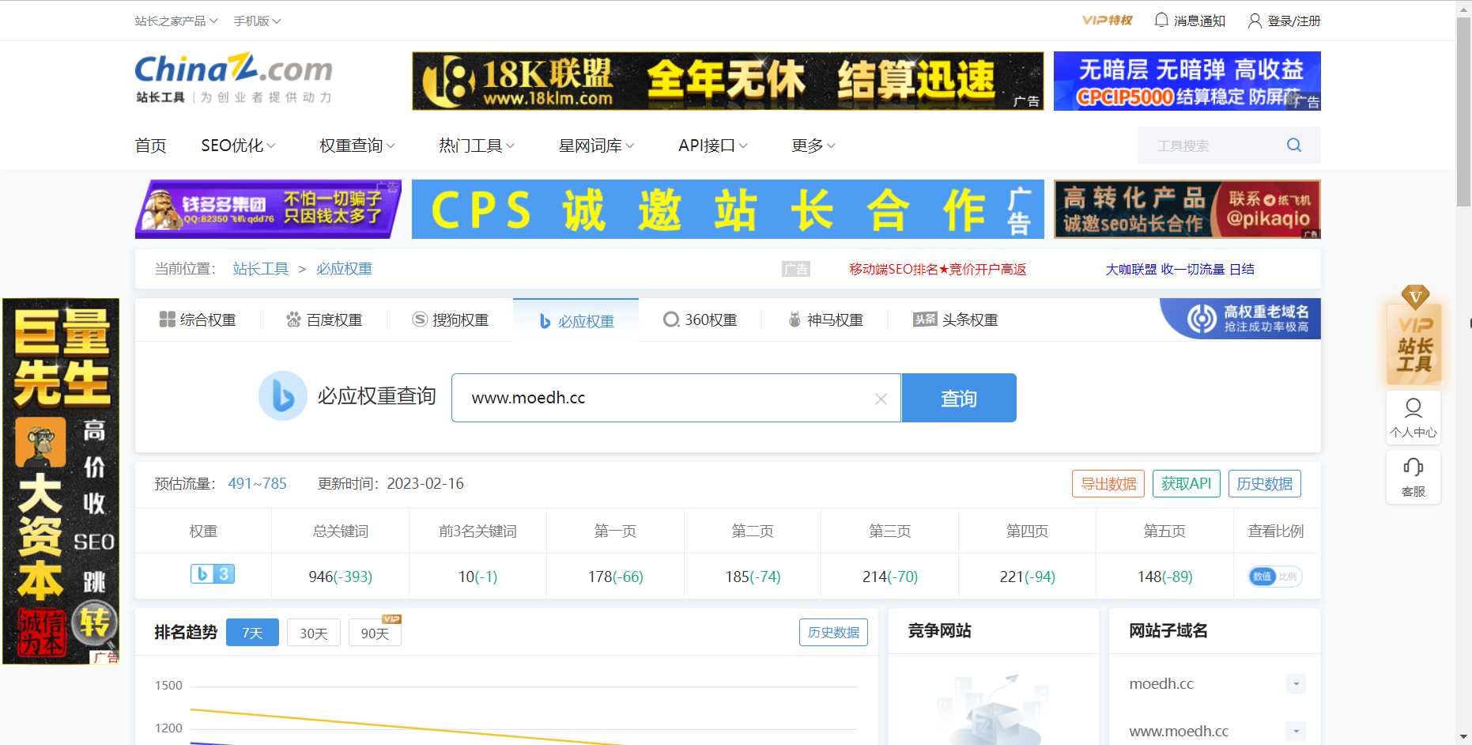Click the login/register user icon
Screen dimensions: 1472x745
tap(1255, 21)
